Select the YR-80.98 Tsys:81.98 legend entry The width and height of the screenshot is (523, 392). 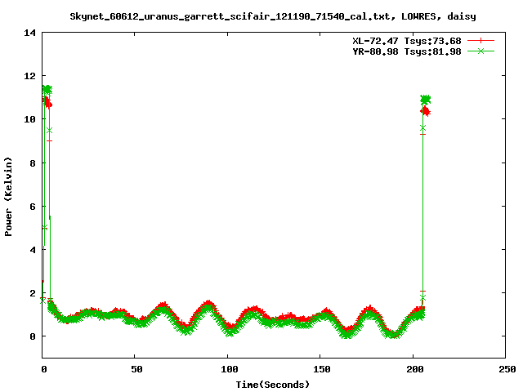[407, 51]
